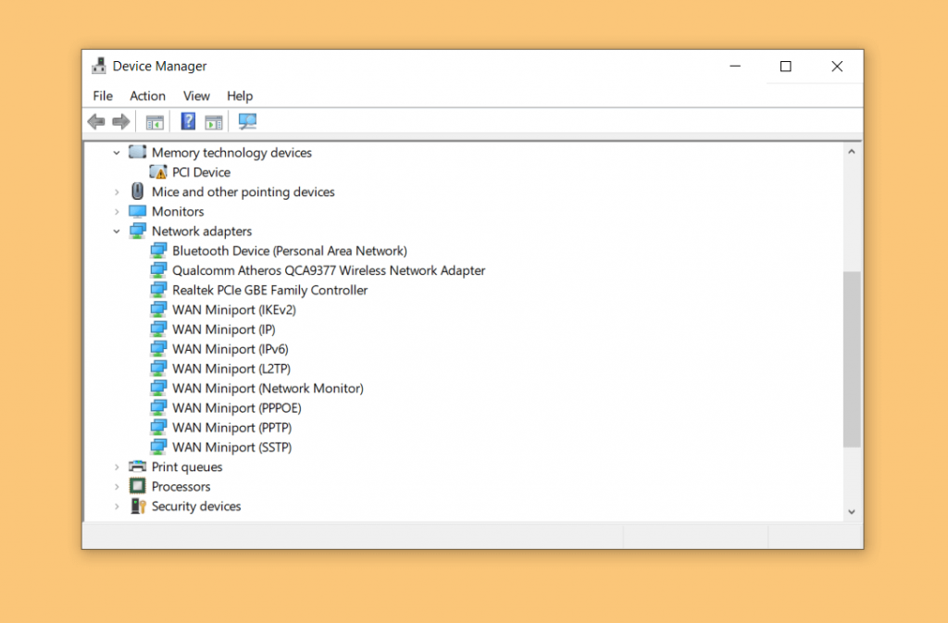Select WAN Miniport (Network Monitor) label
Image resolution: width=948 pixels, height=623 pixels.
click(268, 388)
